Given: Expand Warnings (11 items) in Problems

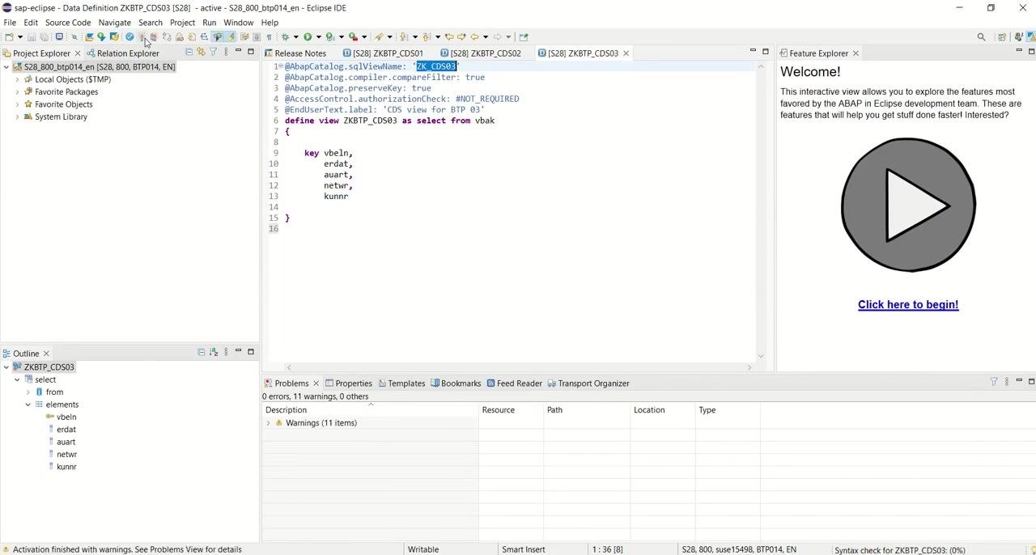Looking at the screenshot, I should pos(269,423).
